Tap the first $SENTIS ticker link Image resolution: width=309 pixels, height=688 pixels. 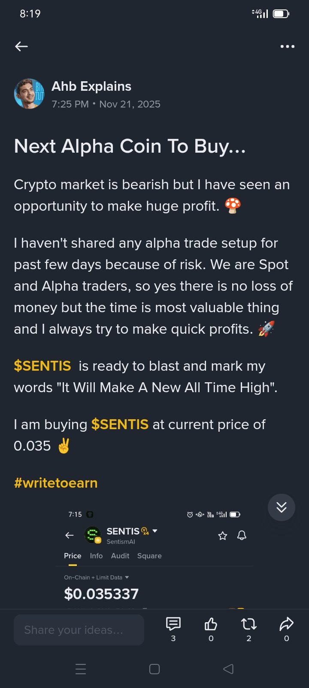(x=42, y=366)
